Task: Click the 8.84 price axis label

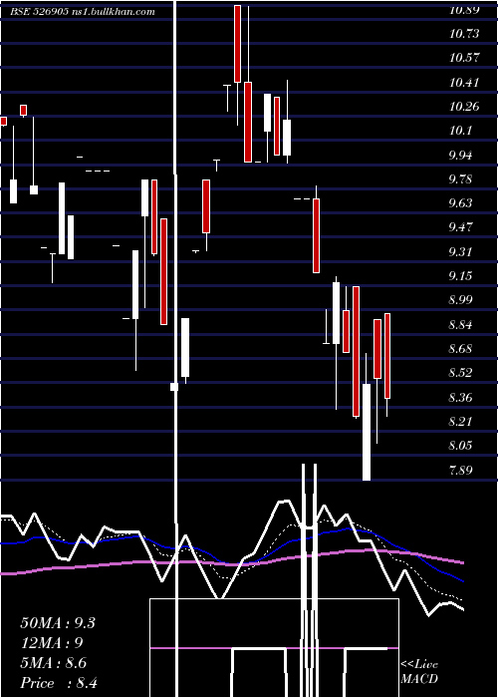Action: click(x=460, y=324)
